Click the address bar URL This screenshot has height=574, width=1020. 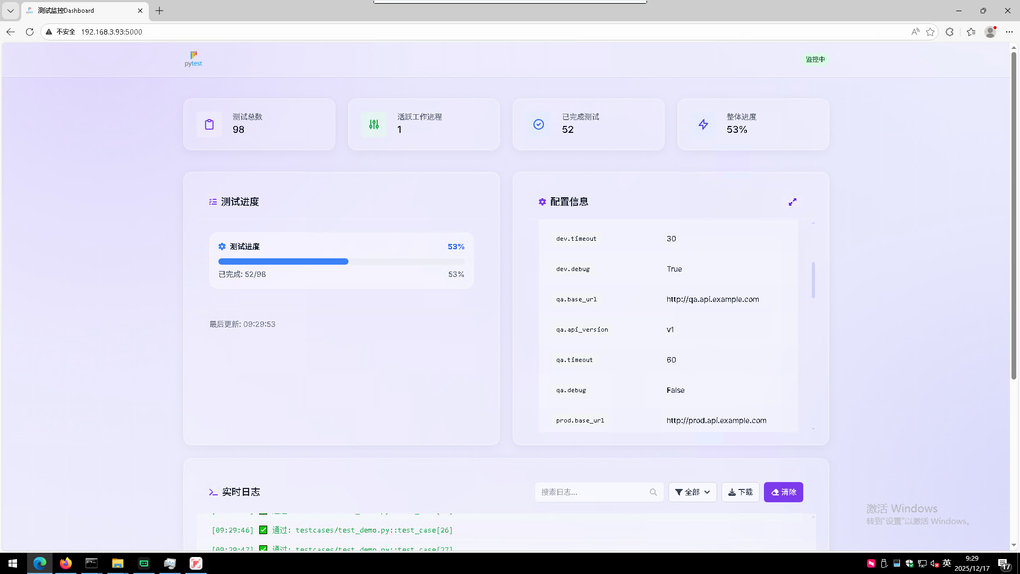click(112, 32)
